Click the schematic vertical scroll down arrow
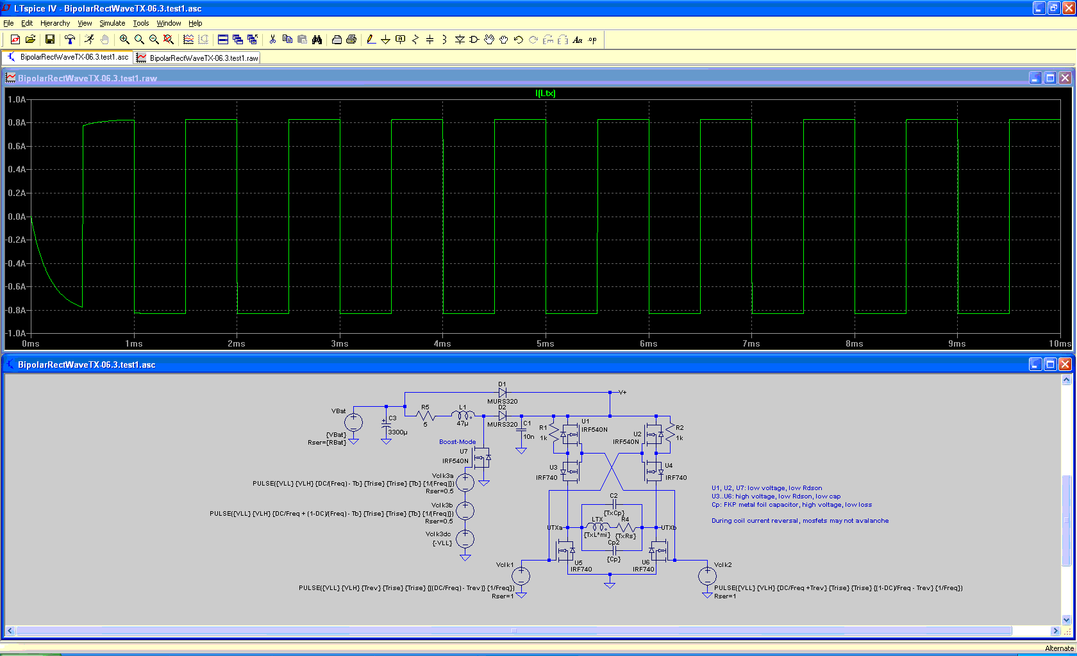 (1067, 619)
